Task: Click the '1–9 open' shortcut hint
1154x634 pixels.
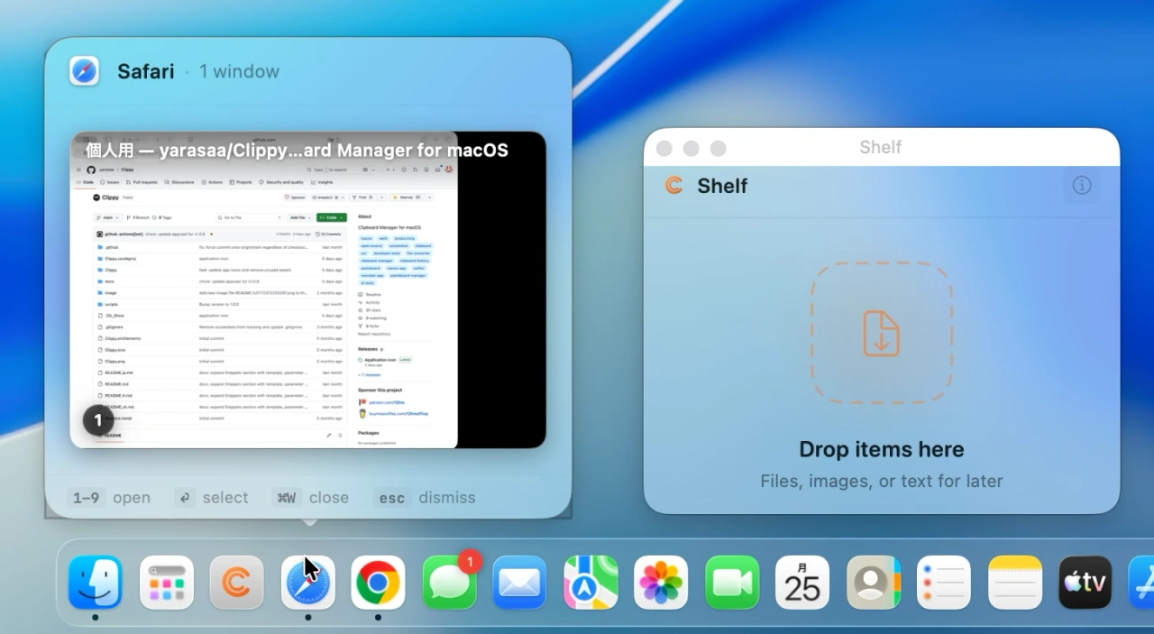Action: pyautogui.click(x=109, y=497)
